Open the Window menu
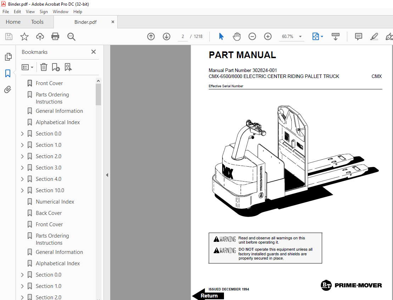 click(x=60, y=12)
